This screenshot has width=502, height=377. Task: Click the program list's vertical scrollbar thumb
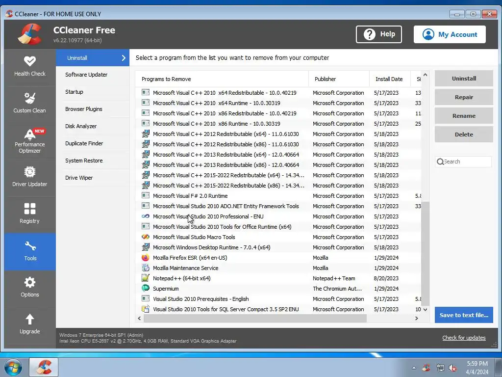tap(425, 253)
